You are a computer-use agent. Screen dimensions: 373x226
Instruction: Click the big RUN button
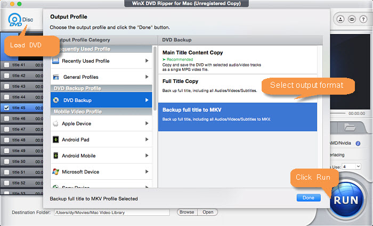click(x=346, y=199)
